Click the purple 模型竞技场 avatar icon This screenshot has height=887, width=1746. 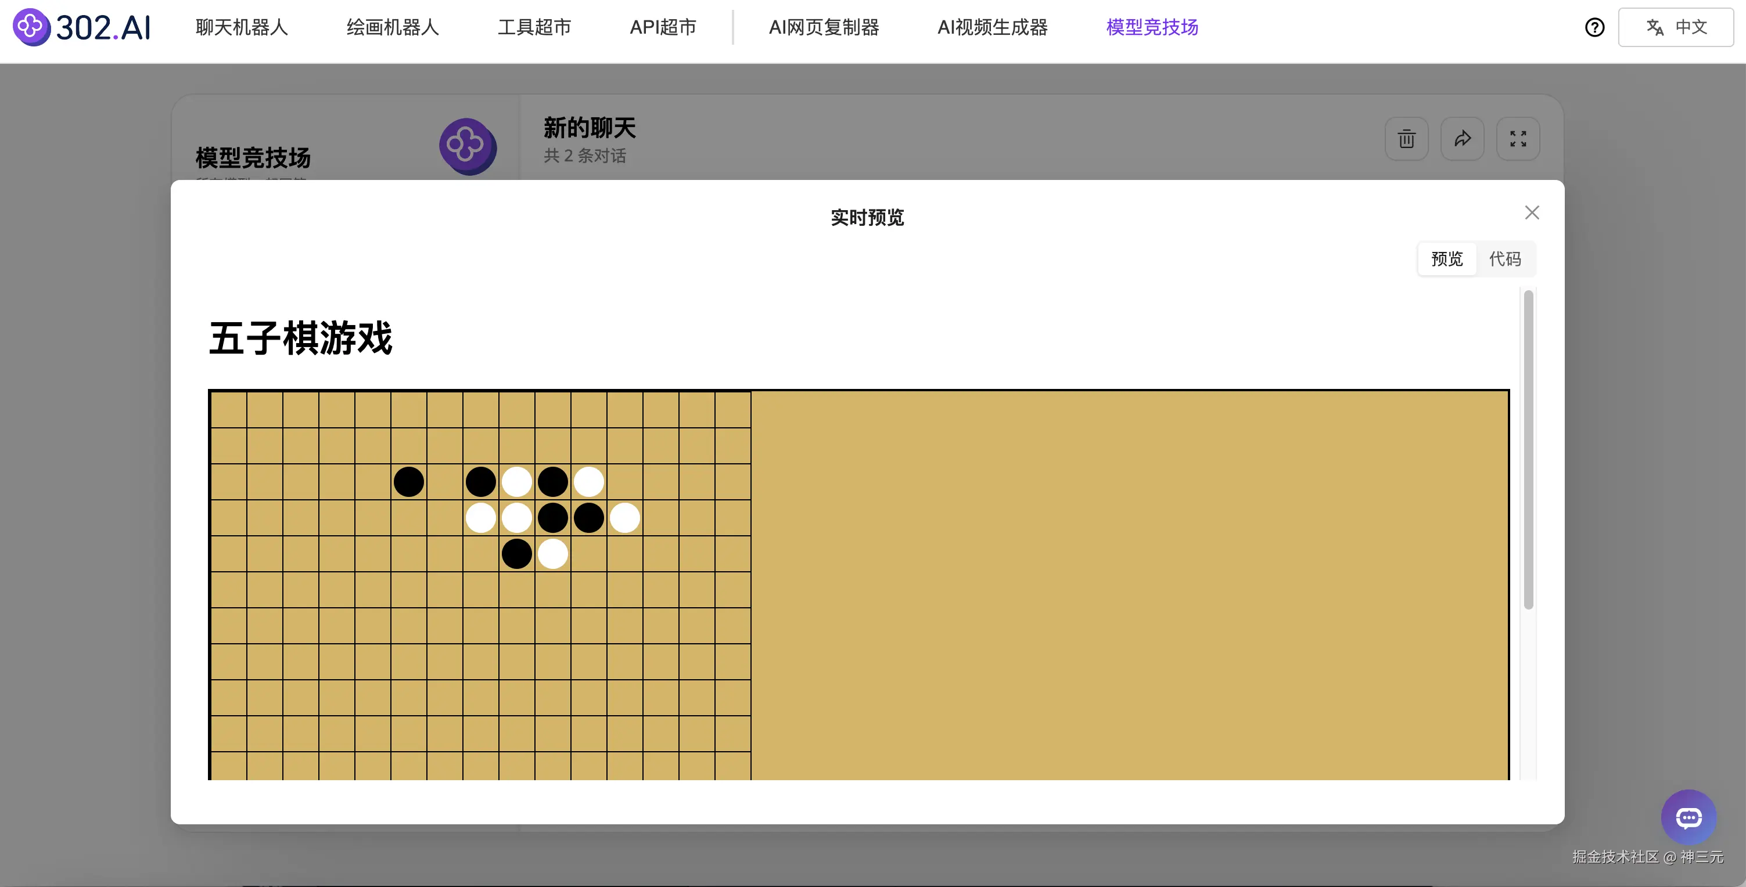tap(467, 146)
